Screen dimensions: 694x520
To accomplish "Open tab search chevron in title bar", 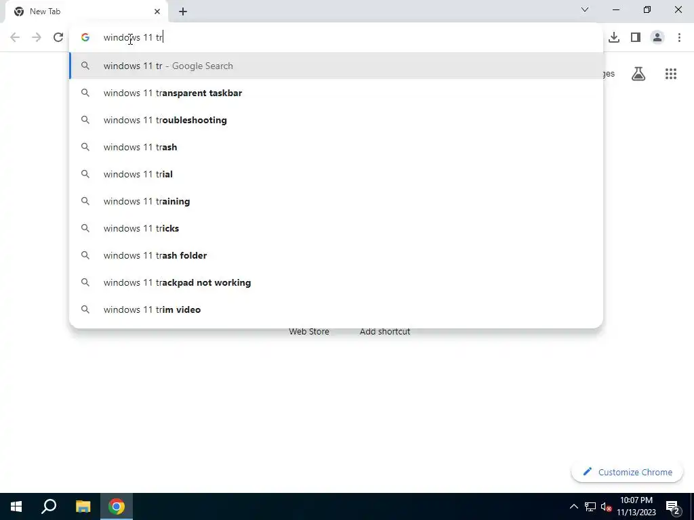I will tap(585, 9).
